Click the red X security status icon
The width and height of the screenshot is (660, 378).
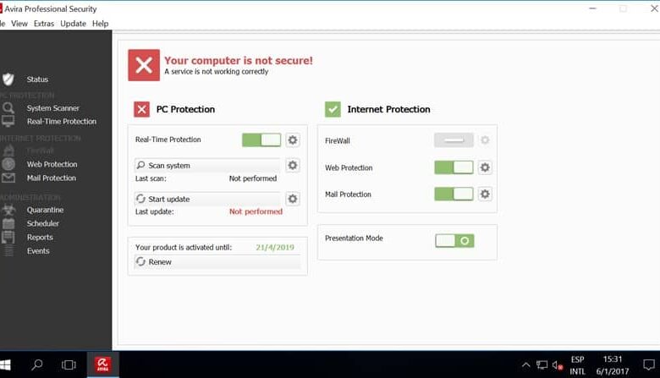click(144, 65)
